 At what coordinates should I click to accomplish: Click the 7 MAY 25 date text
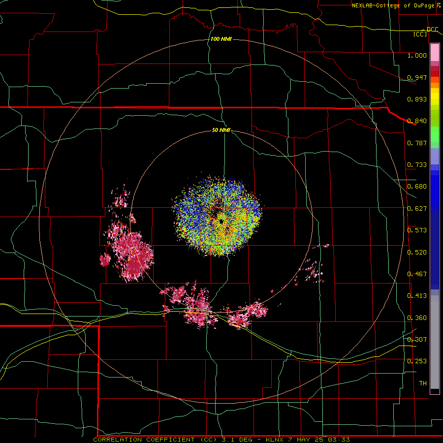click(306, 440)
